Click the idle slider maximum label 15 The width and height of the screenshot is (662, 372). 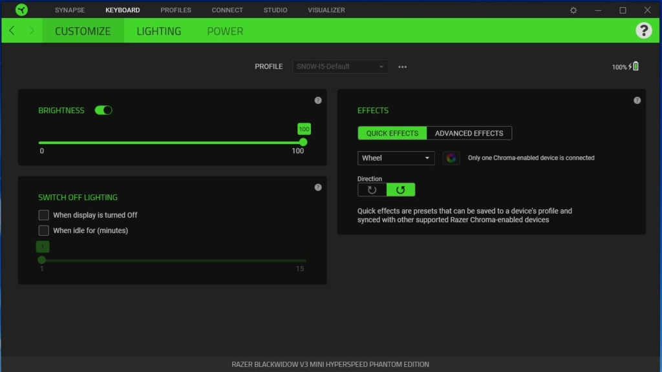coord(300,269)
